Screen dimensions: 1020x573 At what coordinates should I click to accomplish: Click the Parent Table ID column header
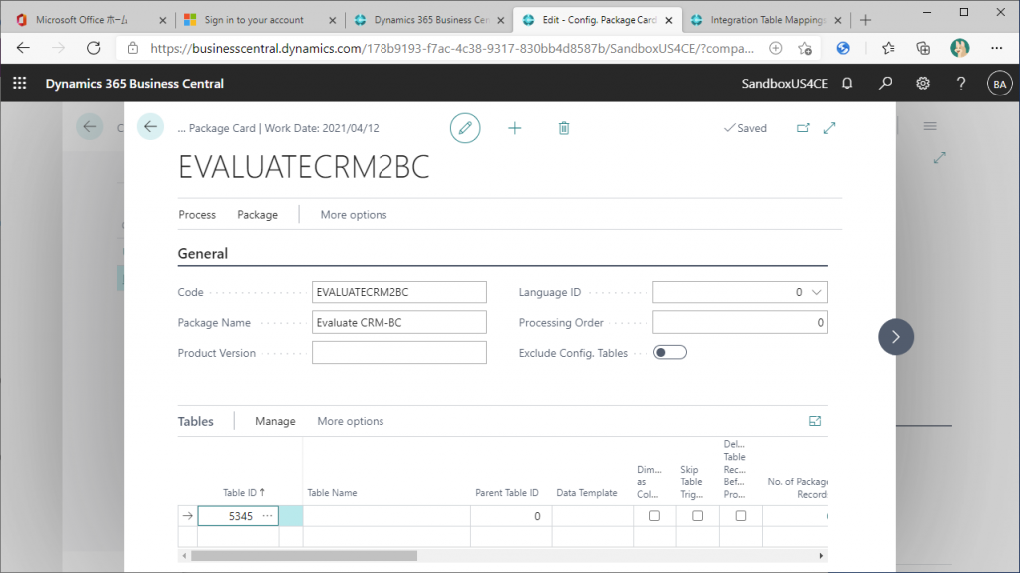(507, 493)
